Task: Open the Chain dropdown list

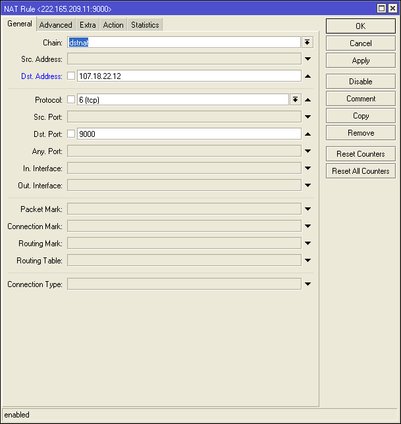Action: click(307, 42)
